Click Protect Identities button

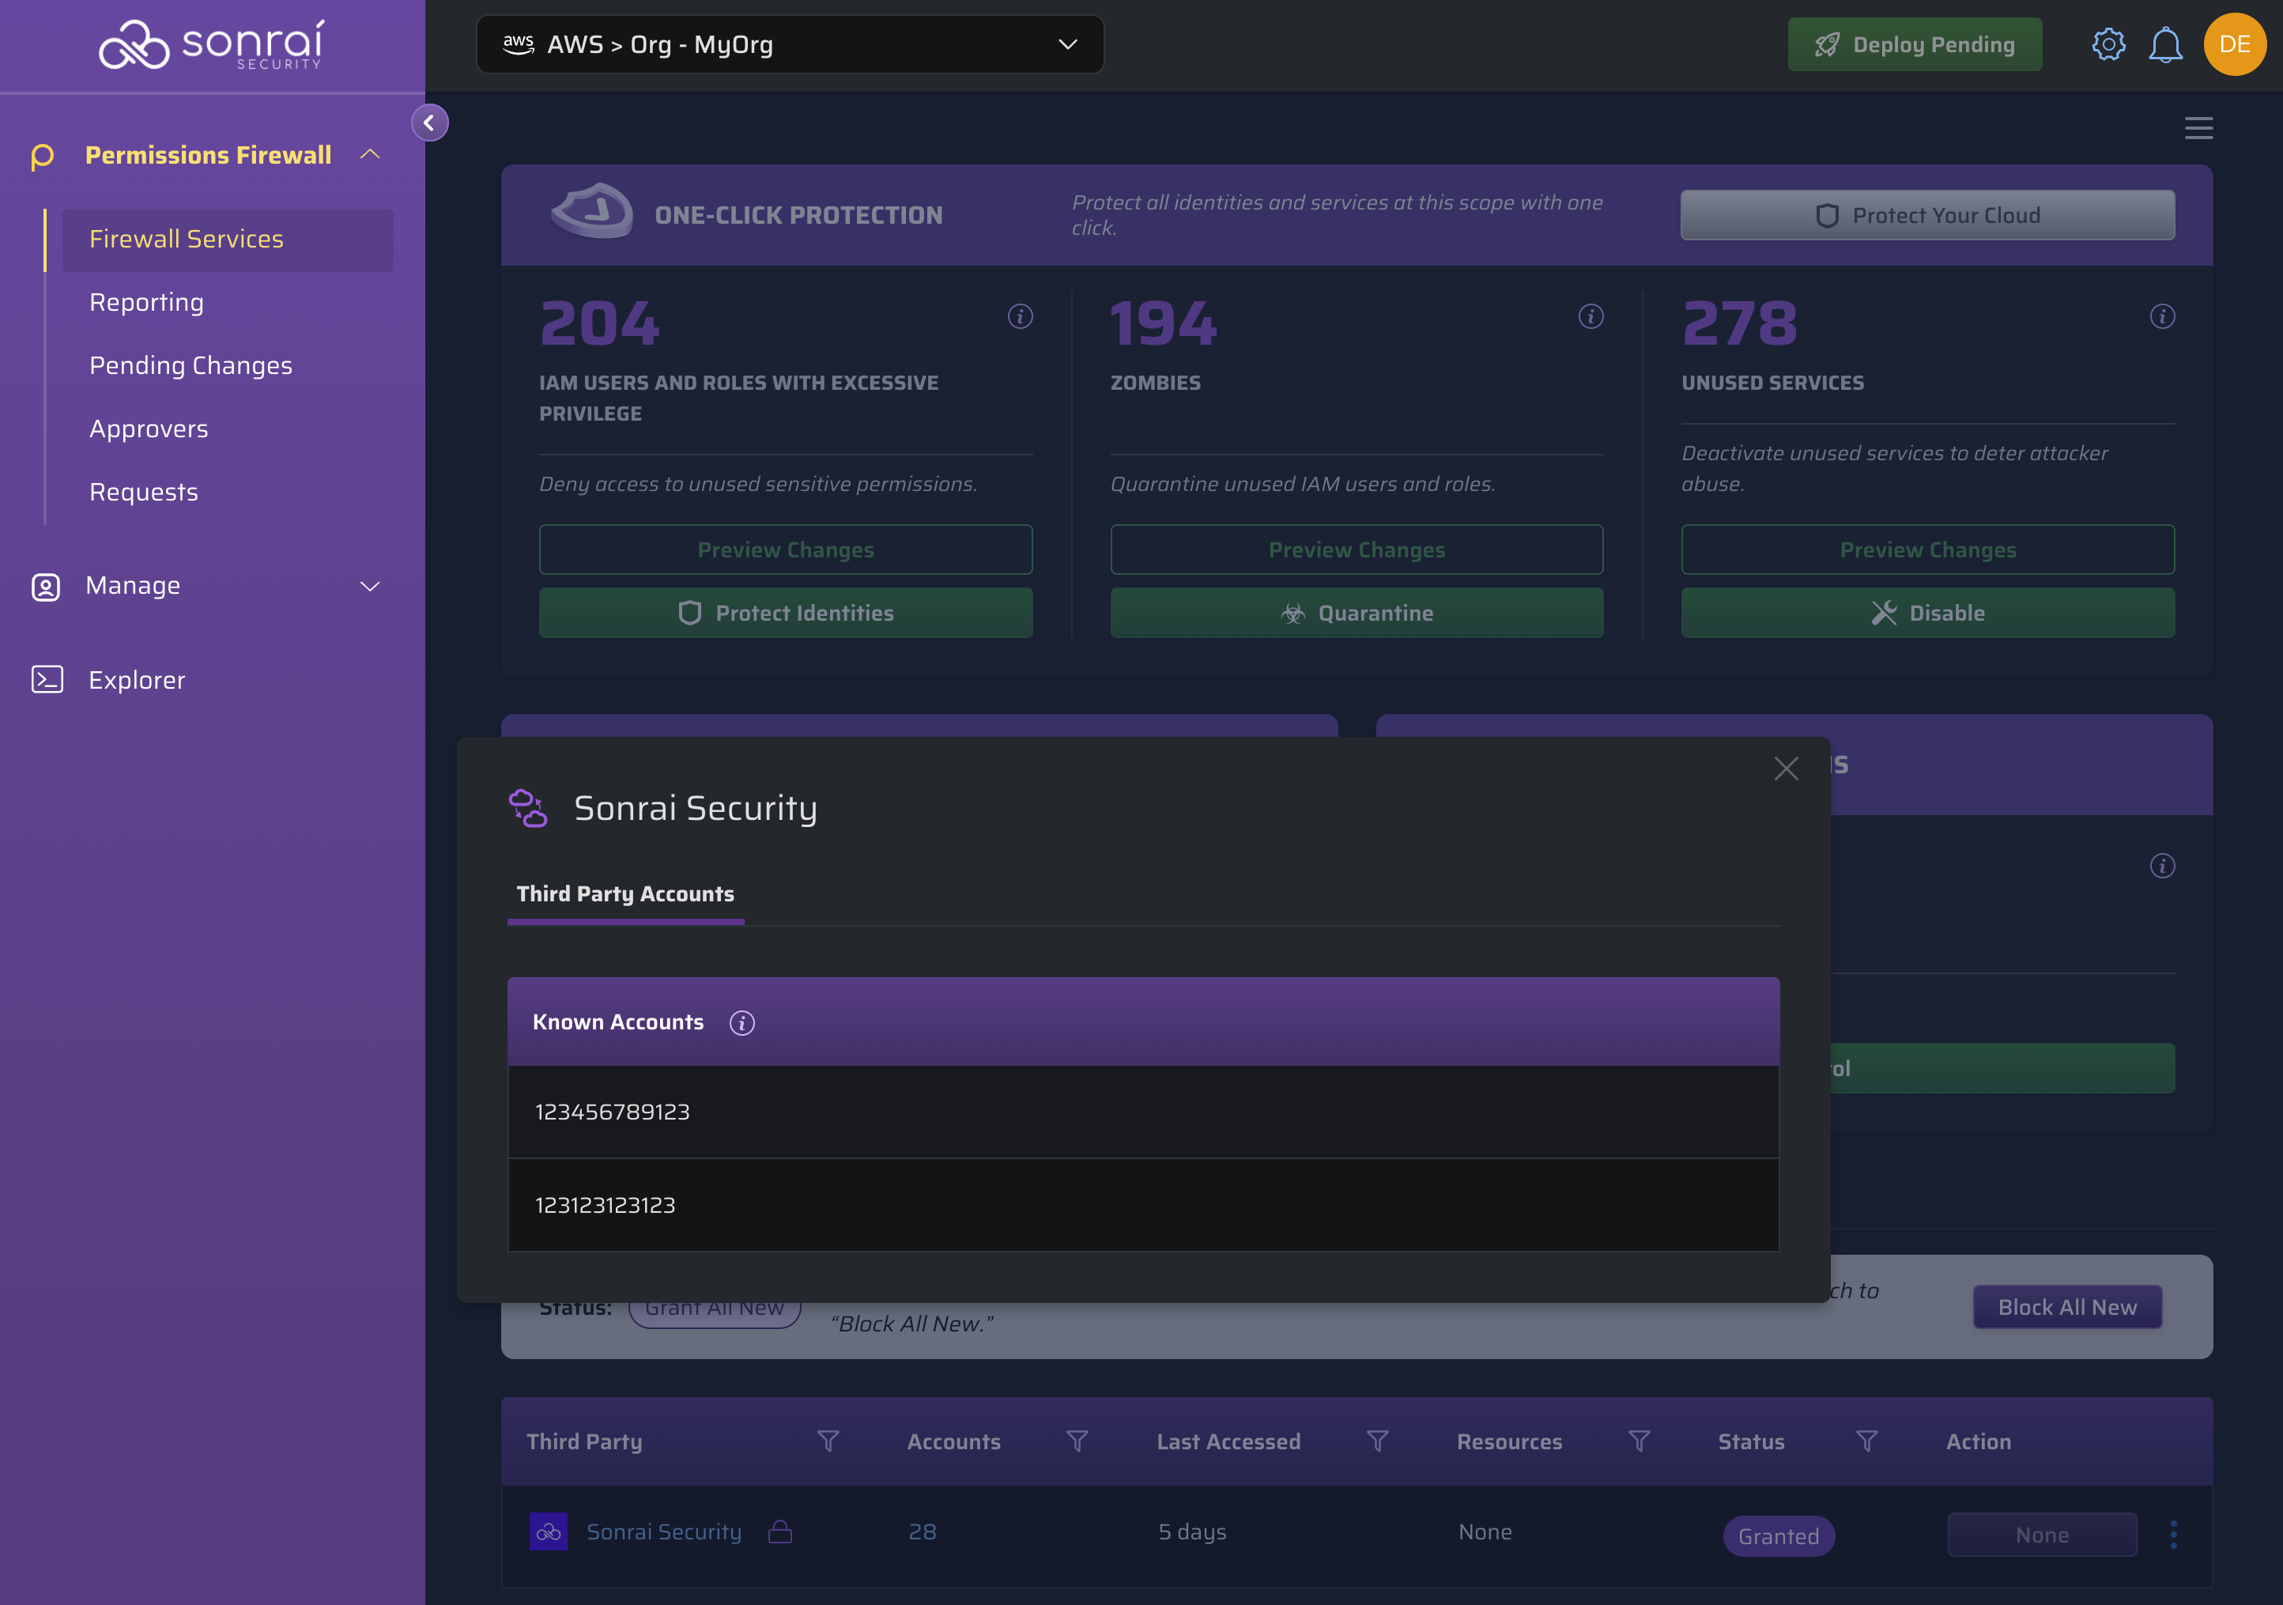(786, 614)
